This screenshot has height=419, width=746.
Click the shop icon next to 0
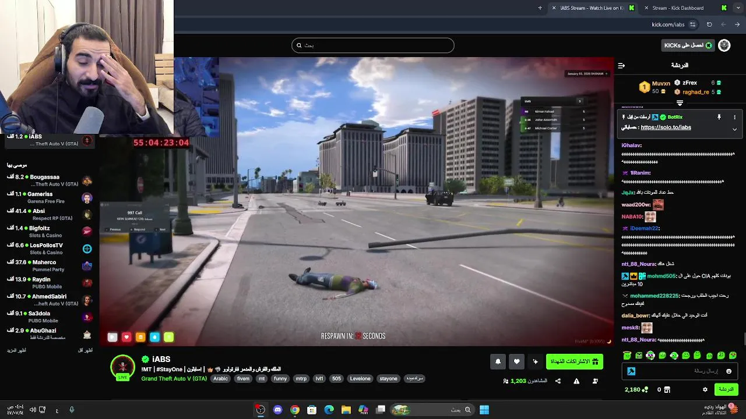point(667,389)
